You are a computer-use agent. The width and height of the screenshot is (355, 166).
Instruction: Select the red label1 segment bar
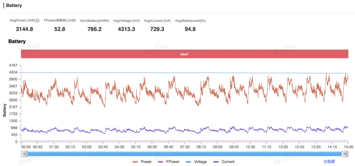pyautogui.click(x=185, y=54)
